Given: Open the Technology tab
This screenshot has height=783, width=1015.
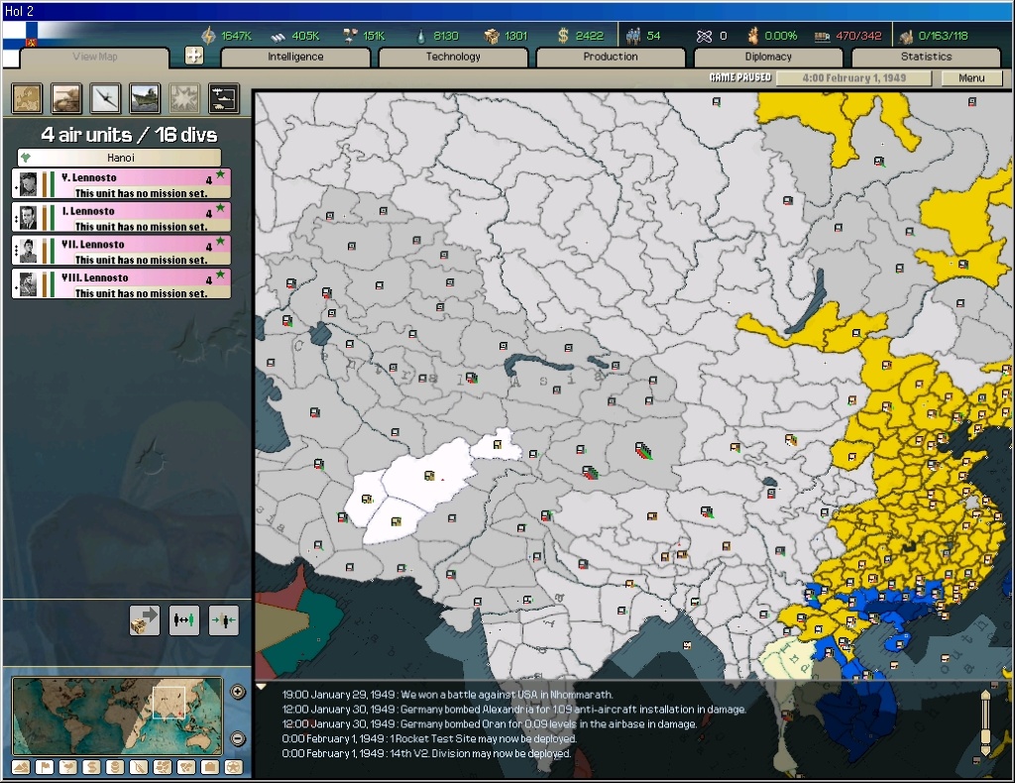Looking at the screenshot, I should pos(453,56).
